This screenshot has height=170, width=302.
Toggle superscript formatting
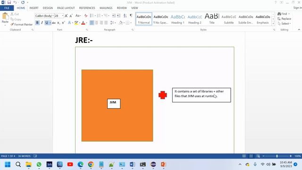63,23
